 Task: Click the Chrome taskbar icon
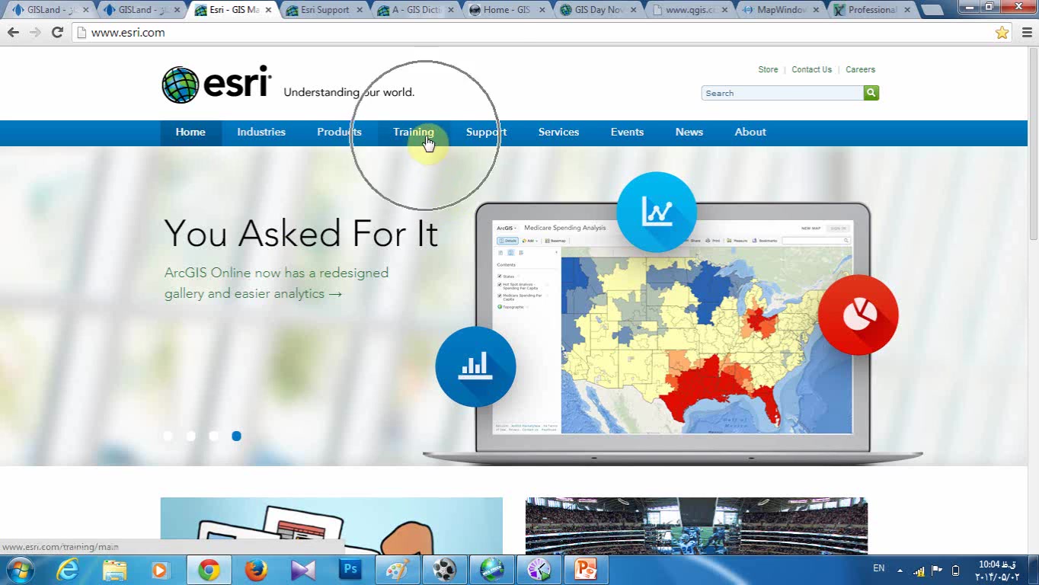pos(209,570)
